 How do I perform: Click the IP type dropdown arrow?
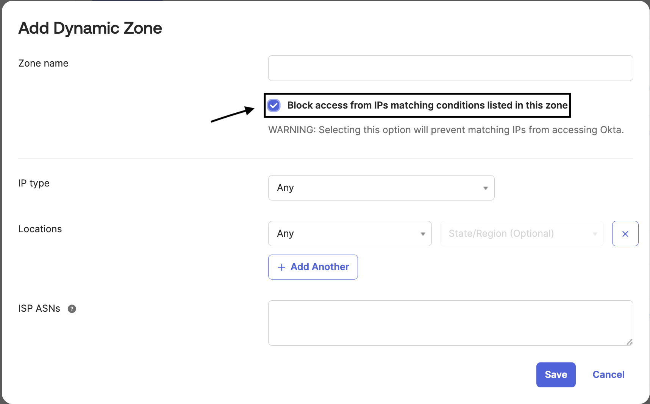coord(485,188)
